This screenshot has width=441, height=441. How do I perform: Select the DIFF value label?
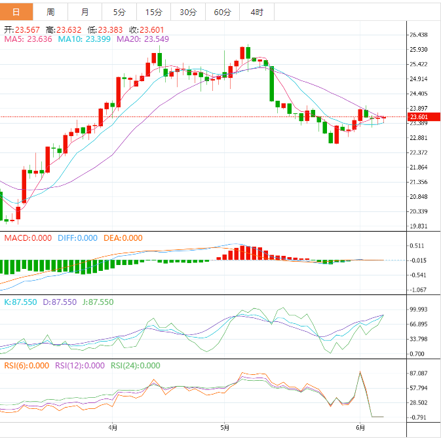[77, 238]
